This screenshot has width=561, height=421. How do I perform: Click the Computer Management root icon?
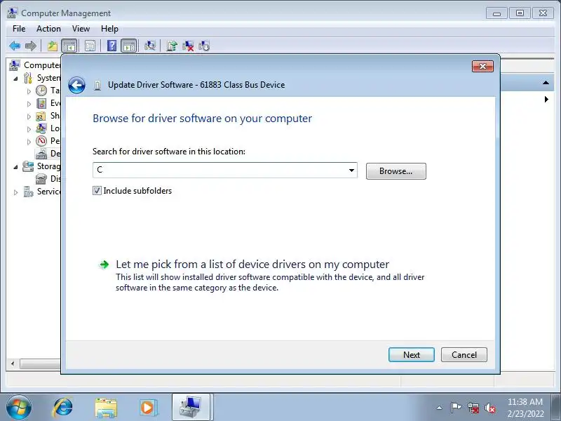pos(14,65)
